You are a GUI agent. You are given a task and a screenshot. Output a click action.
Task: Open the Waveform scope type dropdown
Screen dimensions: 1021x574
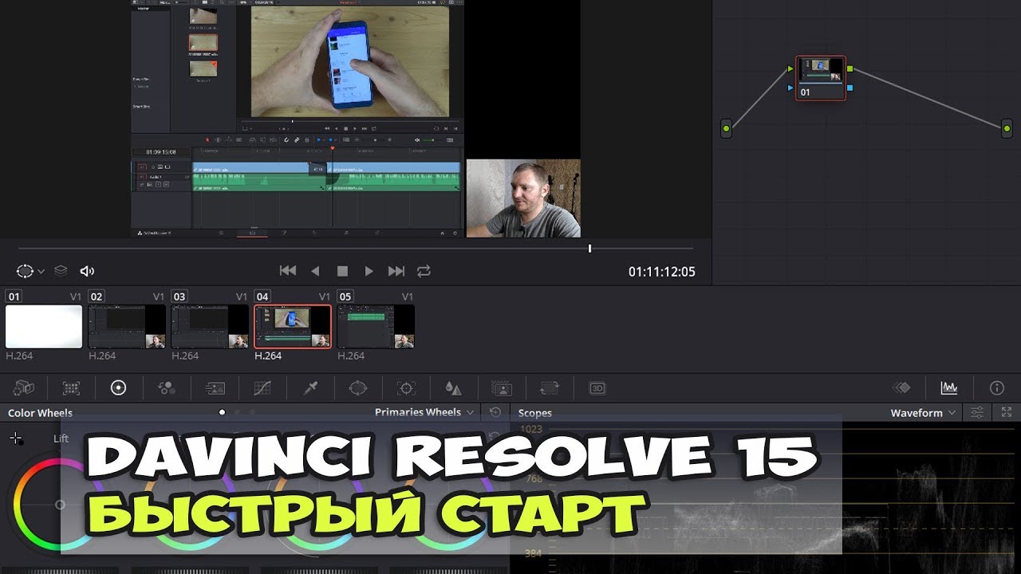923,413
